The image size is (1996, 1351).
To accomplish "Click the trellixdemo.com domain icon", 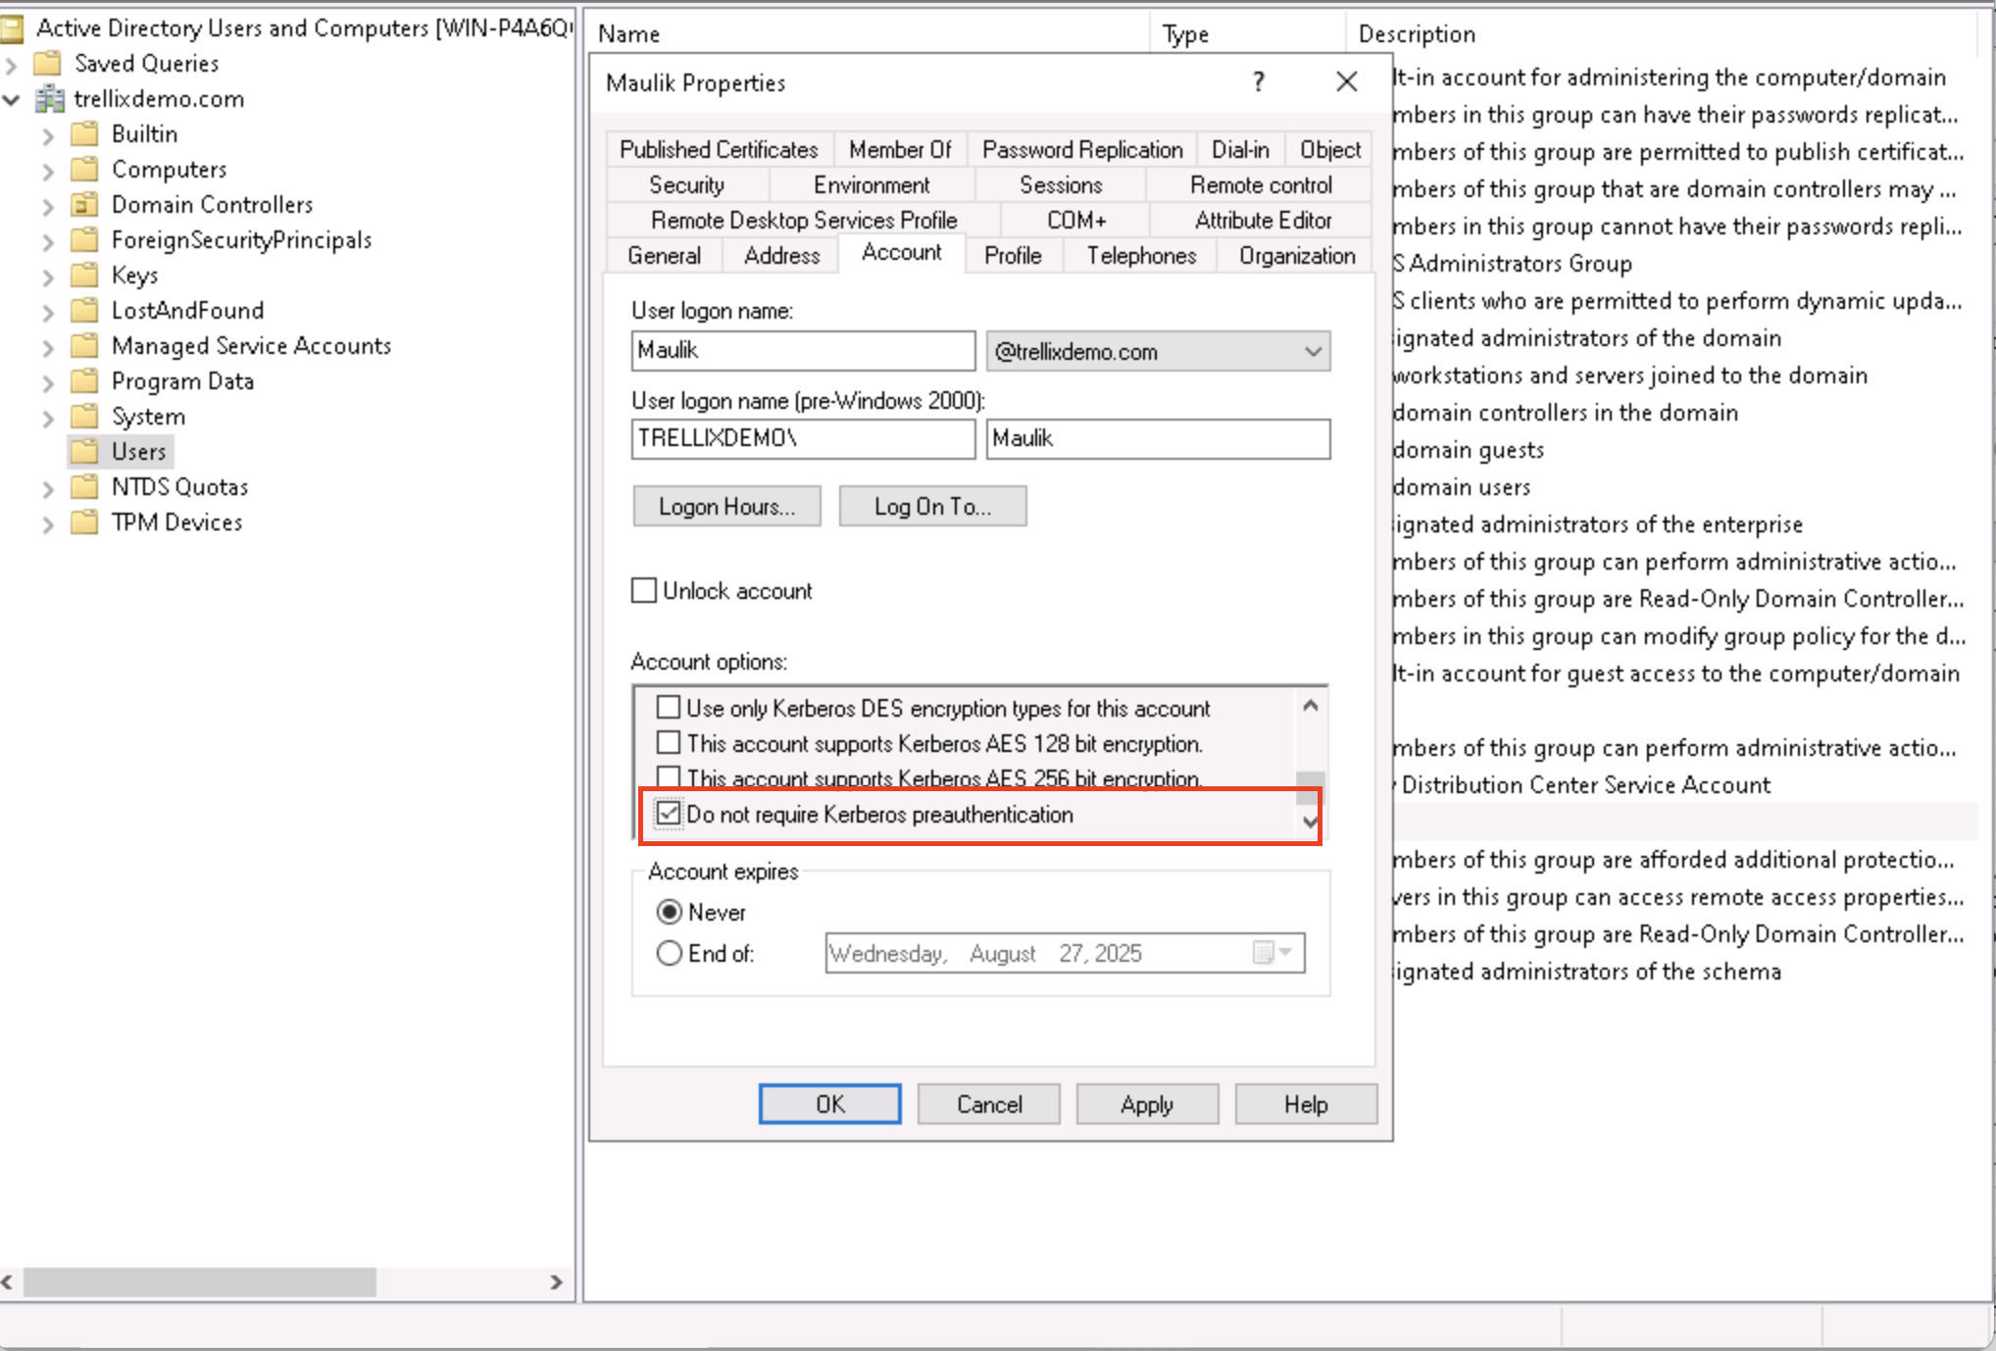I will click(49, 99).
